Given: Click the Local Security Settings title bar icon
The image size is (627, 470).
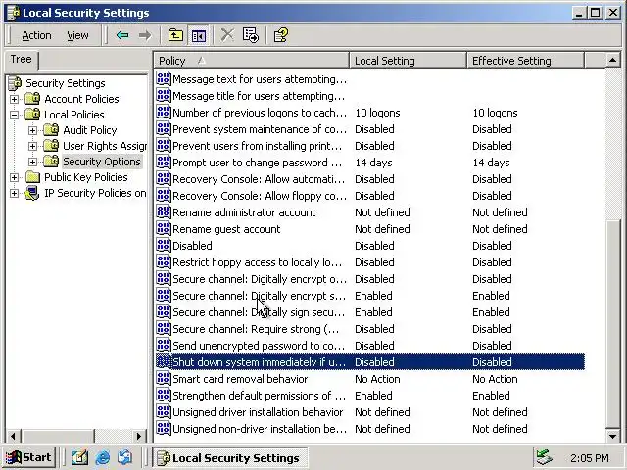Looking at the screenshot, I should [x=14, y=13].
